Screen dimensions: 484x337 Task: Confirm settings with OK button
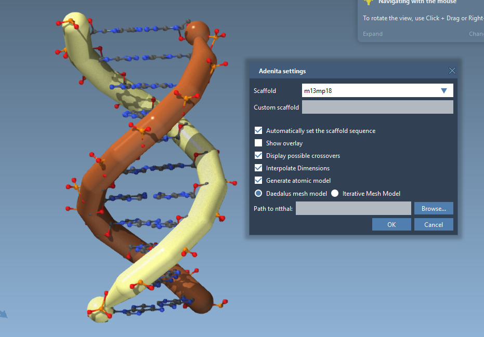click(x=391, y=224)
